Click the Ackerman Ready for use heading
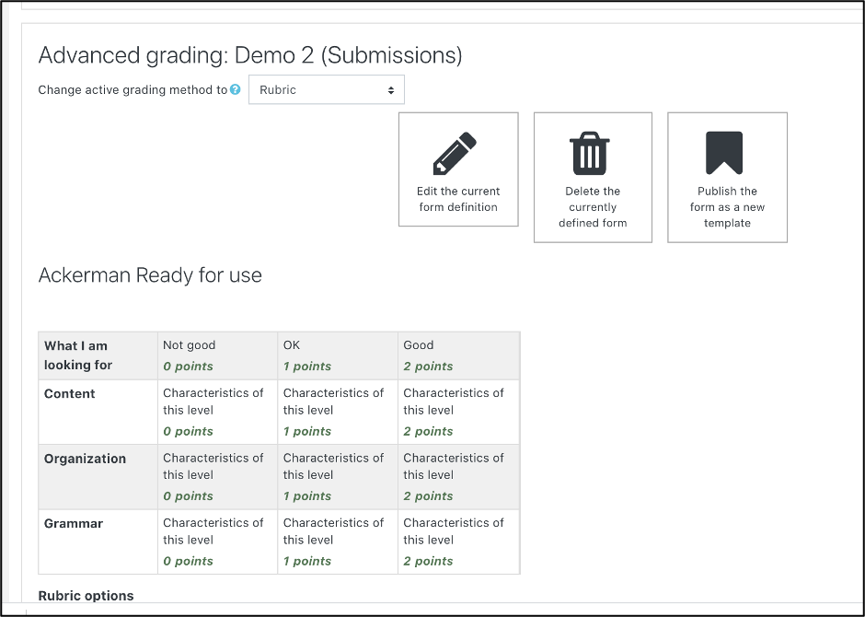Screen dimensions: 865x617 coord(149,275)
